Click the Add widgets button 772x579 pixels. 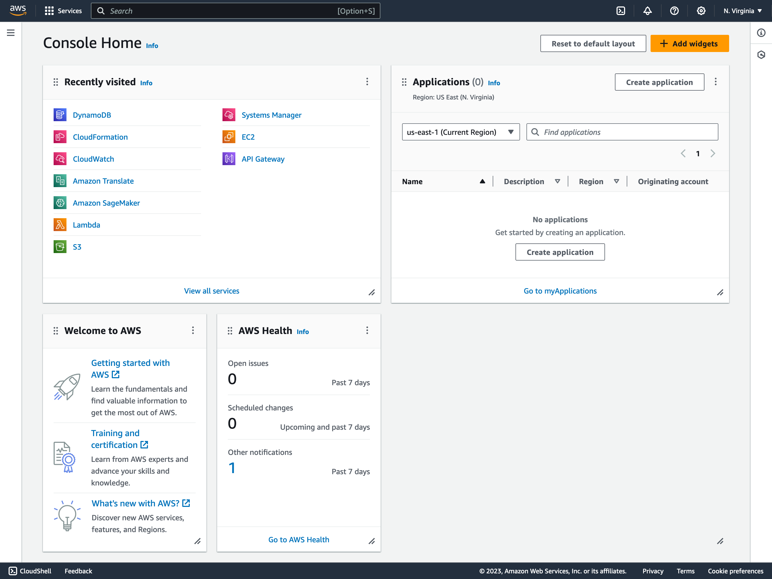point(689,44)
